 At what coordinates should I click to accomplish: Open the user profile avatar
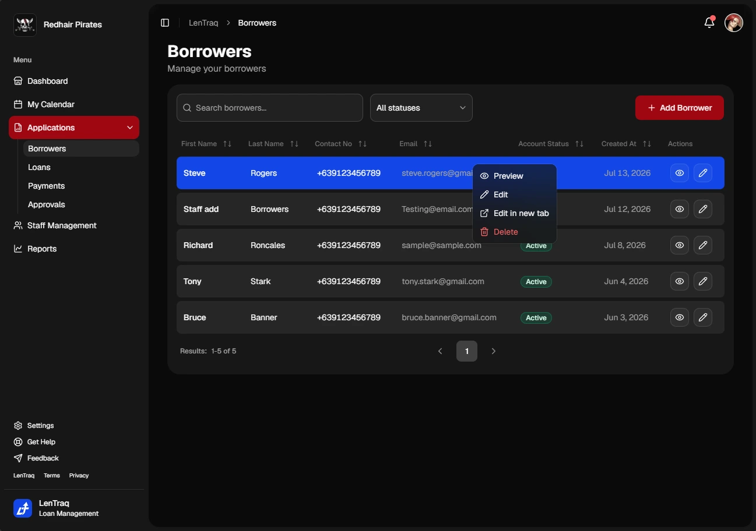(x=733, y=23)
